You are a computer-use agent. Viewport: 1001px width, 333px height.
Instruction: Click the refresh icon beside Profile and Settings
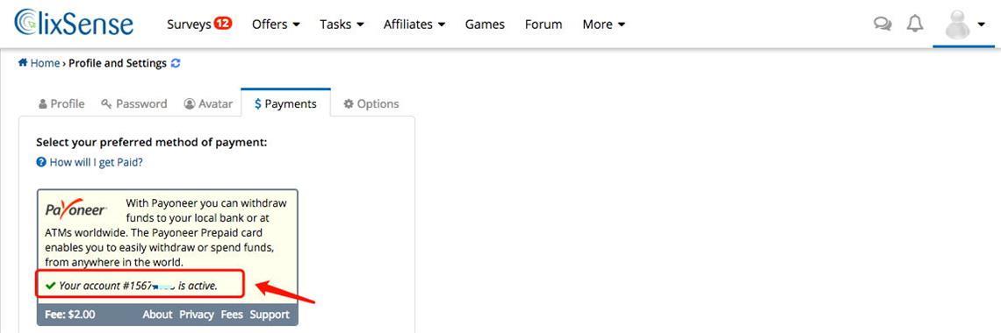[x=176, y=63]
